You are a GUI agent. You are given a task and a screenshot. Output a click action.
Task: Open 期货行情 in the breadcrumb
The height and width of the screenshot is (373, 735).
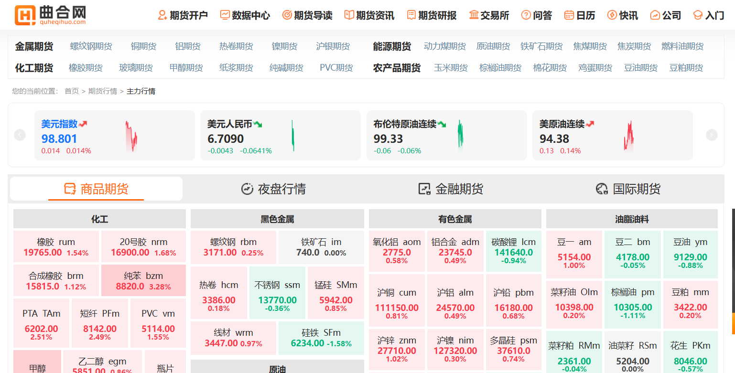point(103,91)
